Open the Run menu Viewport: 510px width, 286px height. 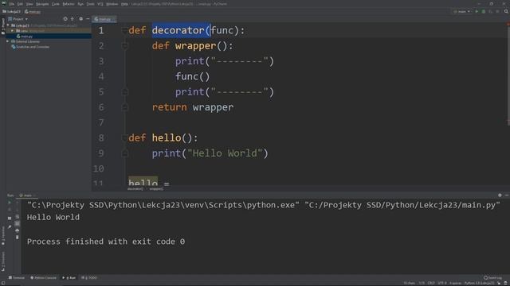coord(80,4)
